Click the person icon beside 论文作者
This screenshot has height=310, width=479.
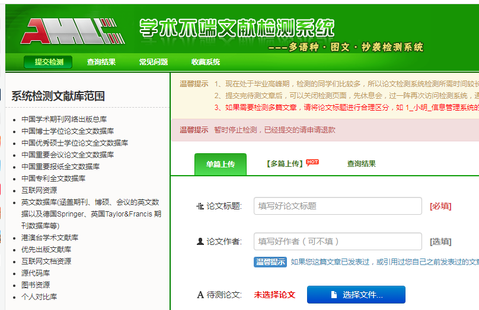tap(200, 241)
